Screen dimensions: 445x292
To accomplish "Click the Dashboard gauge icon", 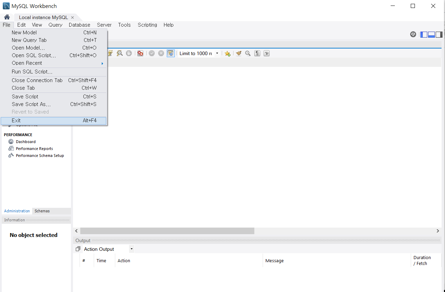I will tap(11, 141).
